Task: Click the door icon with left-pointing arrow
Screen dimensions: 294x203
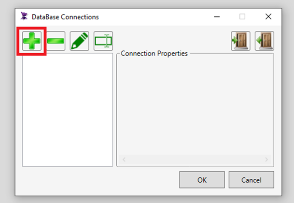Action: 265,41
